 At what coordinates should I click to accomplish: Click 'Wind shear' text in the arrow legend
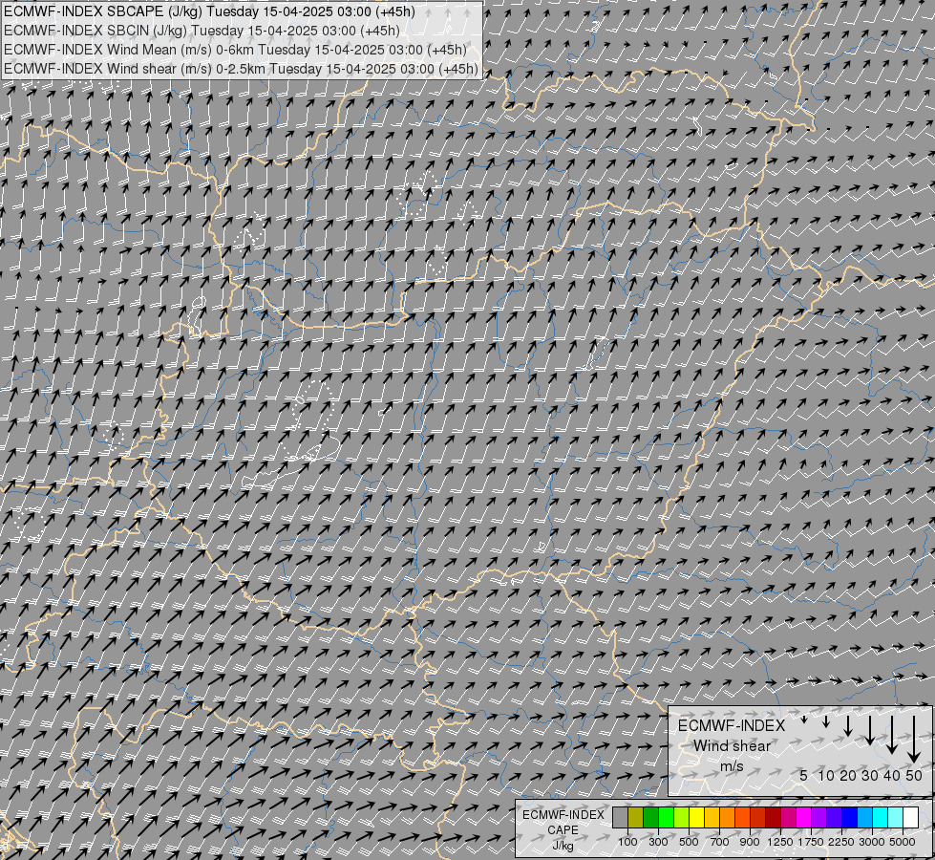click(x=732, y=746)
